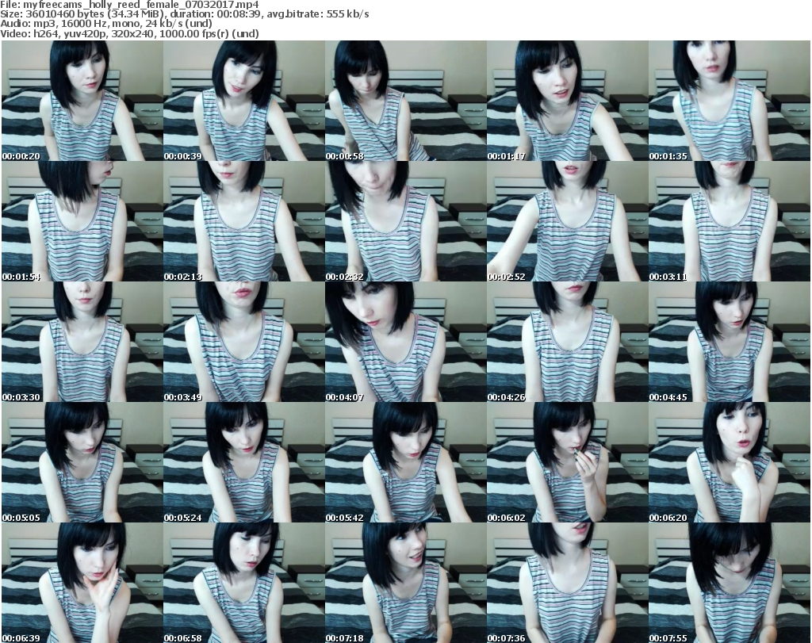Select the thumbnail stamped 00:03:11
The image size is (812, 643).
730,221
